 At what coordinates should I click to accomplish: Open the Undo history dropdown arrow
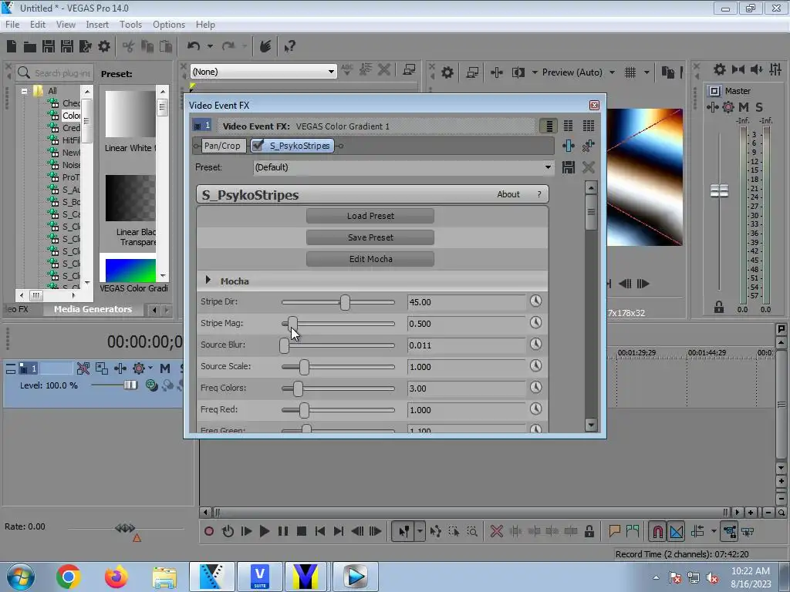pyautogui.click(x=210, y=46)
